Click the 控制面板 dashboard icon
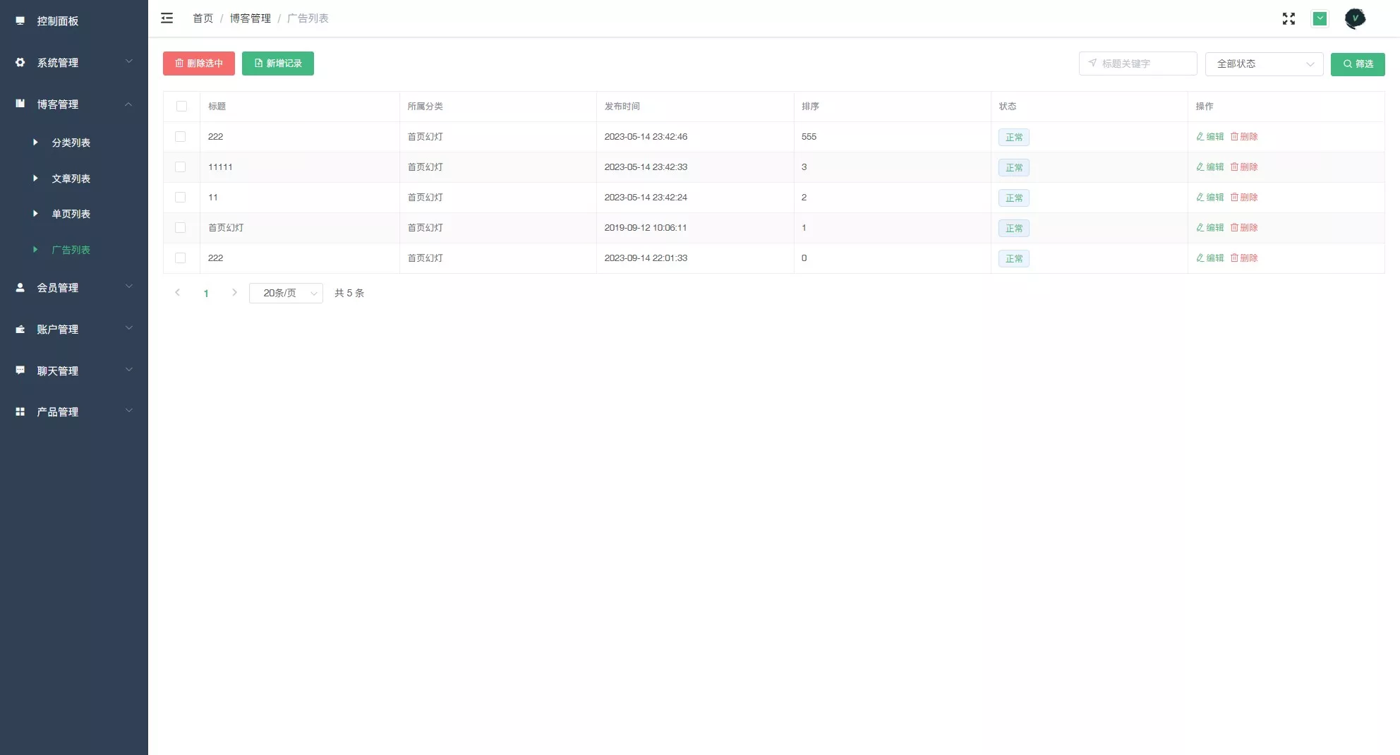The height and width of the screenshot is (755, 1400). tap(20, 21)
